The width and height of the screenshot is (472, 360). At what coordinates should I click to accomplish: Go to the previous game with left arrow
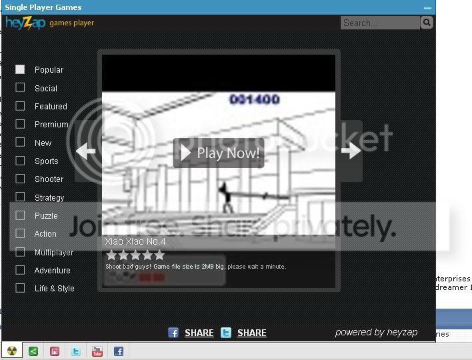tap(86, 151)
